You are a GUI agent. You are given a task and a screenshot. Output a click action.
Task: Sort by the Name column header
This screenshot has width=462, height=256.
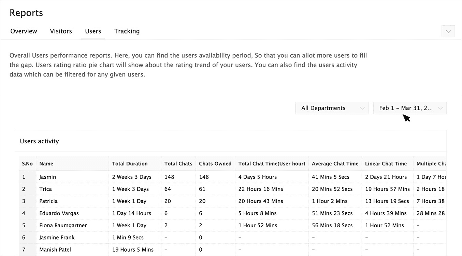pyautogui.click(x=46, y=164)
